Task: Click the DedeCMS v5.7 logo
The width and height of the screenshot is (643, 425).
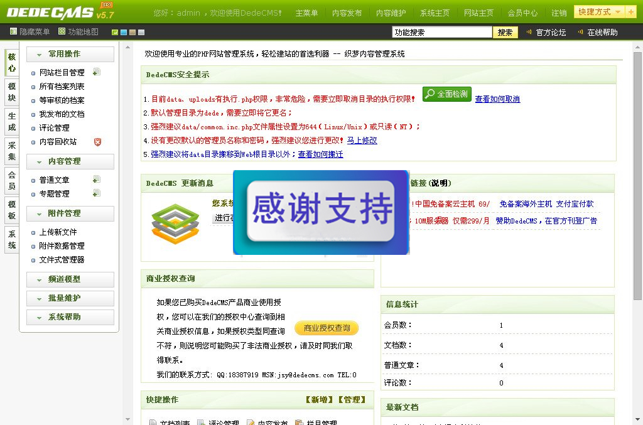Action: tap(61, 11)
